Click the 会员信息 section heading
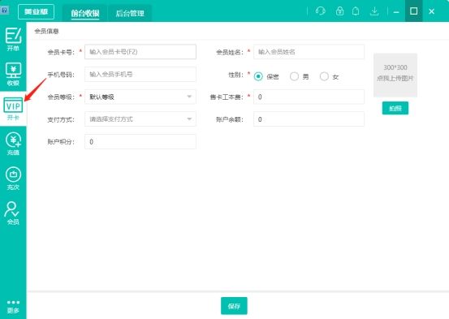The image size is (449, 319). coord(46,31)
